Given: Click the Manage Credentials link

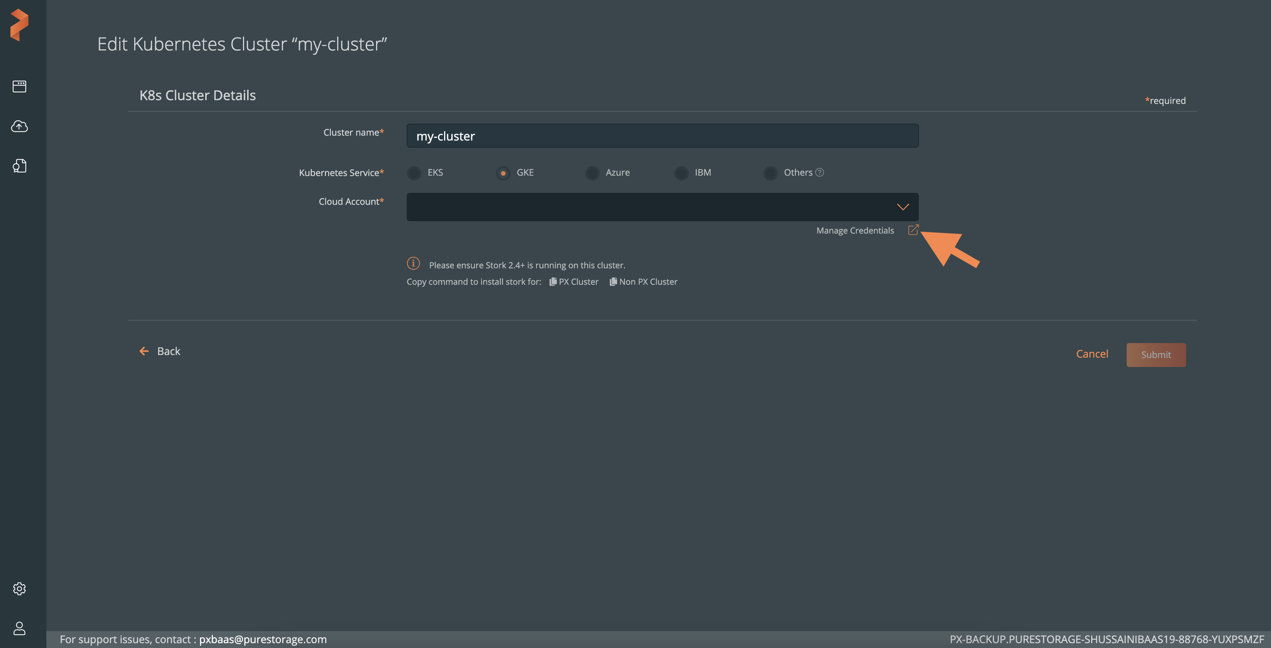Looking at the screenshot, I should 866,231.
